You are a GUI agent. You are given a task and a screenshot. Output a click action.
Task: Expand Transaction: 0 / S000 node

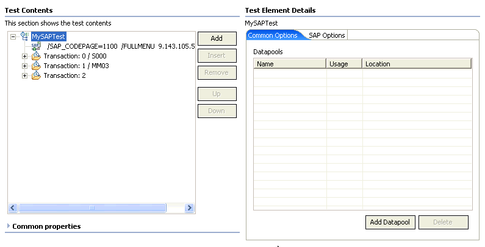[24, 57]
